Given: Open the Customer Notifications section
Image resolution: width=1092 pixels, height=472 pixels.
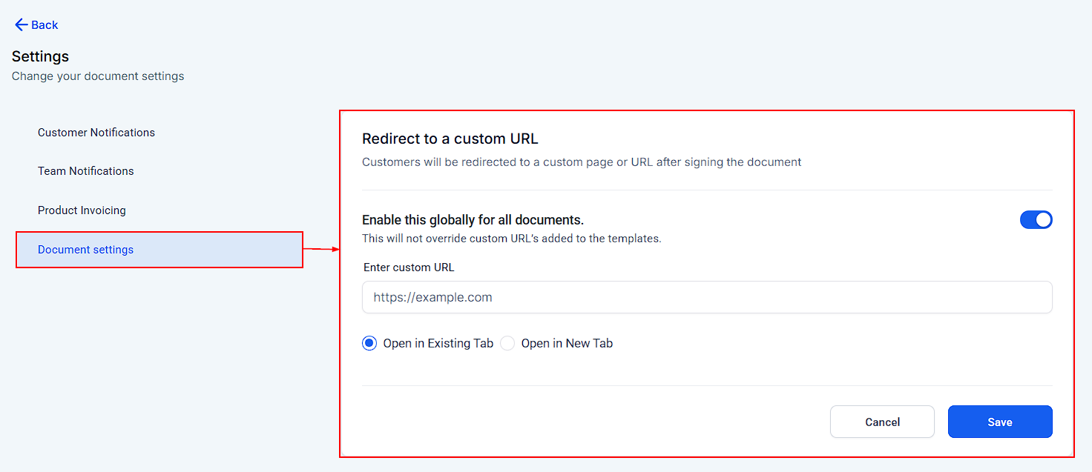Looking at the screenshot, I should [96, 133].
